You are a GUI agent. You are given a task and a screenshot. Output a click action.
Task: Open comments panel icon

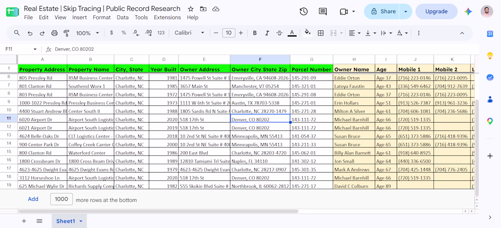tap(323, 11)
